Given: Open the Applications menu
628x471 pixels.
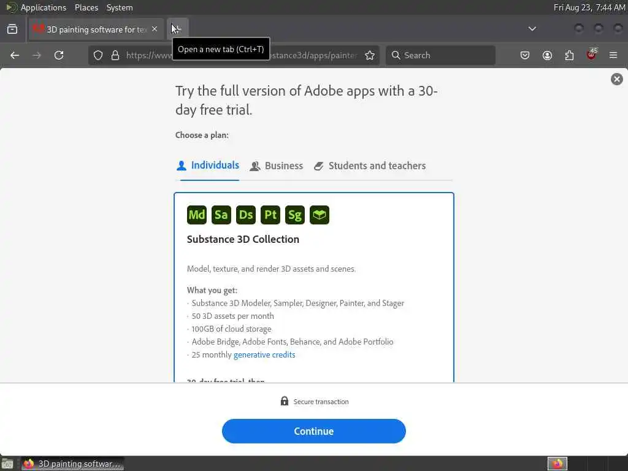Looking at the screenshot, I should [44, 7].
